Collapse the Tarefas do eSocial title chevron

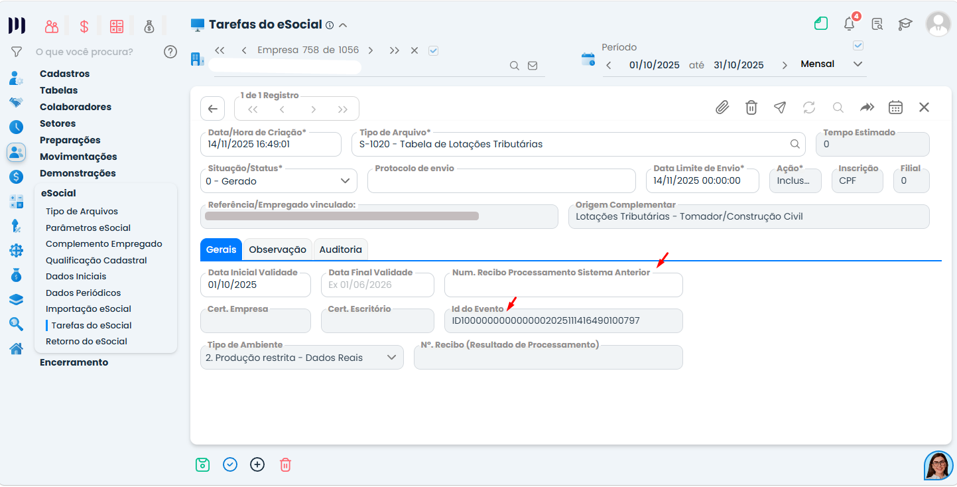tap(343, 25)
